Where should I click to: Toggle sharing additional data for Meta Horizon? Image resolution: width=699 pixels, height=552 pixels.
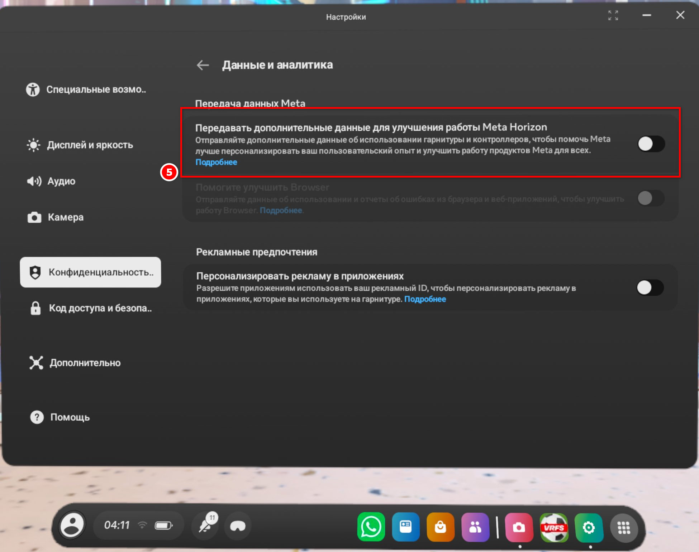pyautogui.click(x=651, y=144)
